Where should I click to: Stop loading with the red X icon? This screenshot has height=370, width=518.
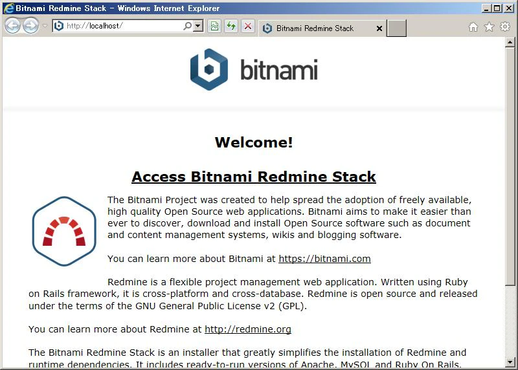(248, 26)
